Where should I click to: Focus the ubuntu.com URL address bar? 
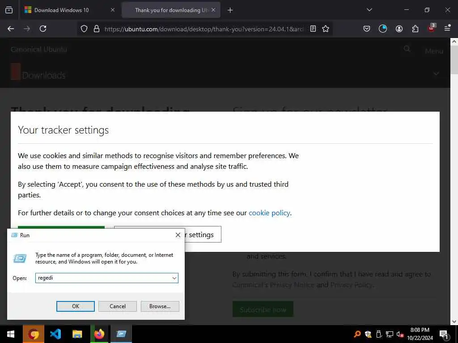coord(204,29)
